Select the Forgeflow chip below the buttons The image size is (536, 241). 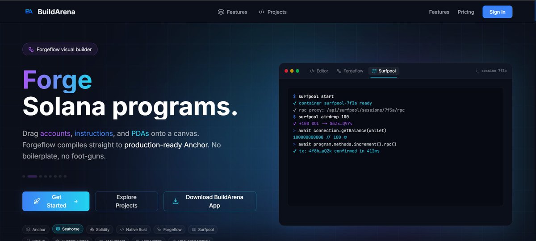[169, 229]
